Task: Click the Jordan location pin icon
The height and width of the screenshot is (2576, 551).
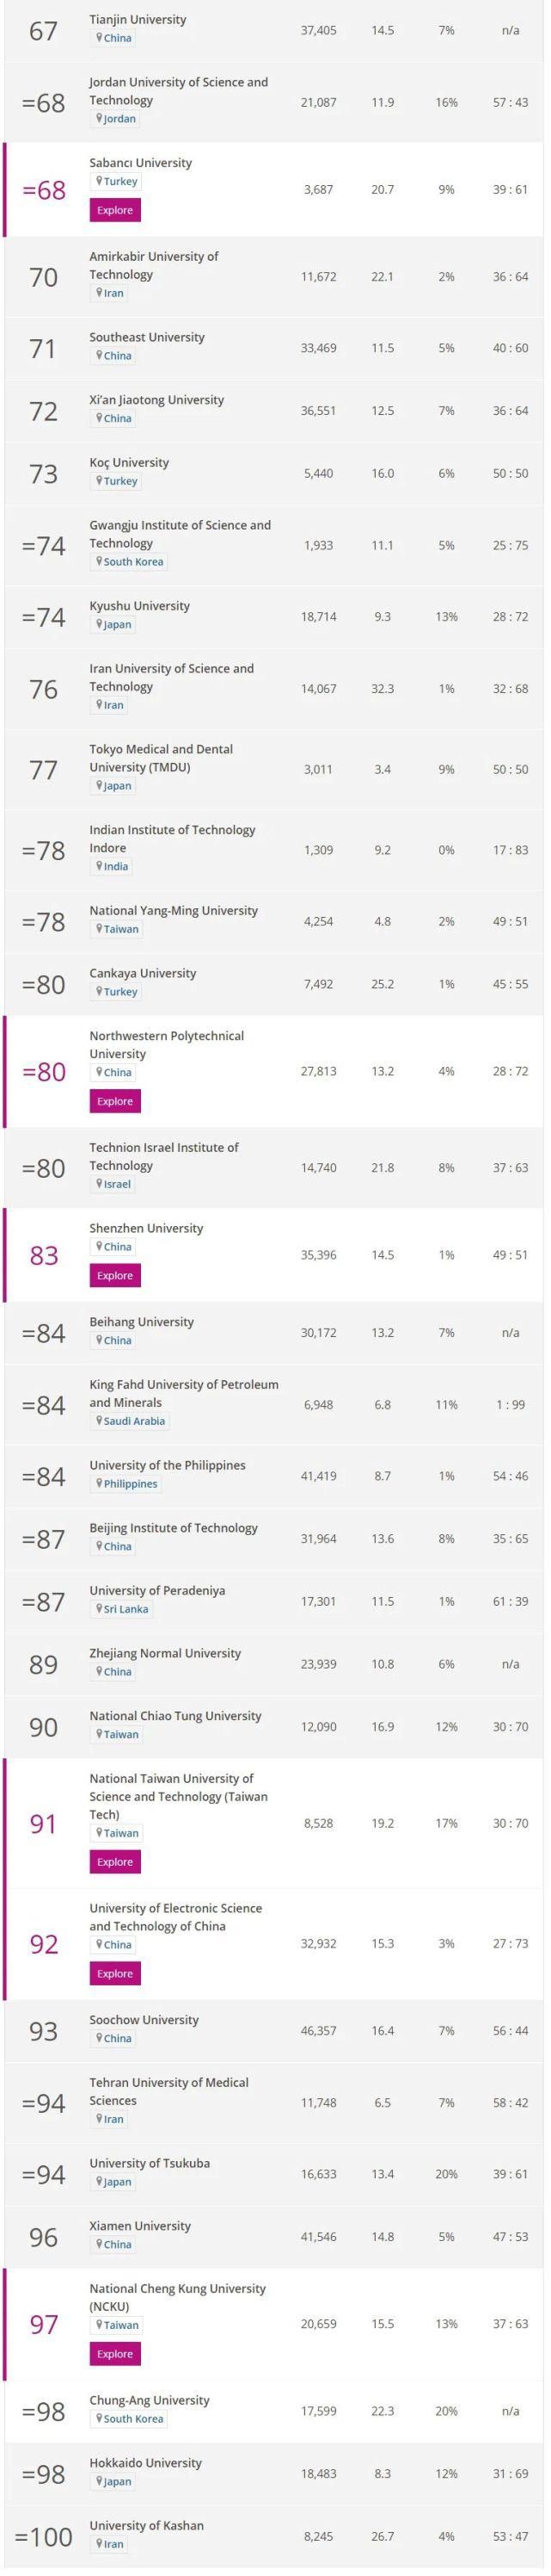Action: tap(100, 119)
